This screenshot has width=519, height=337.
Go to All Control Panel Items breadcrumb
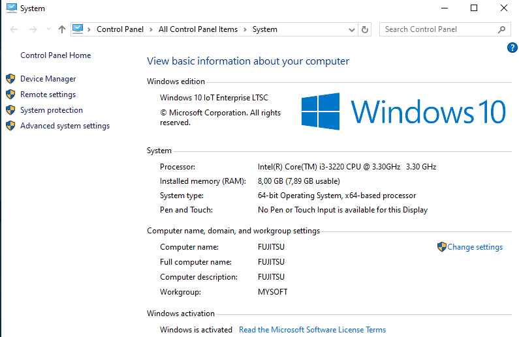(198, 29)
